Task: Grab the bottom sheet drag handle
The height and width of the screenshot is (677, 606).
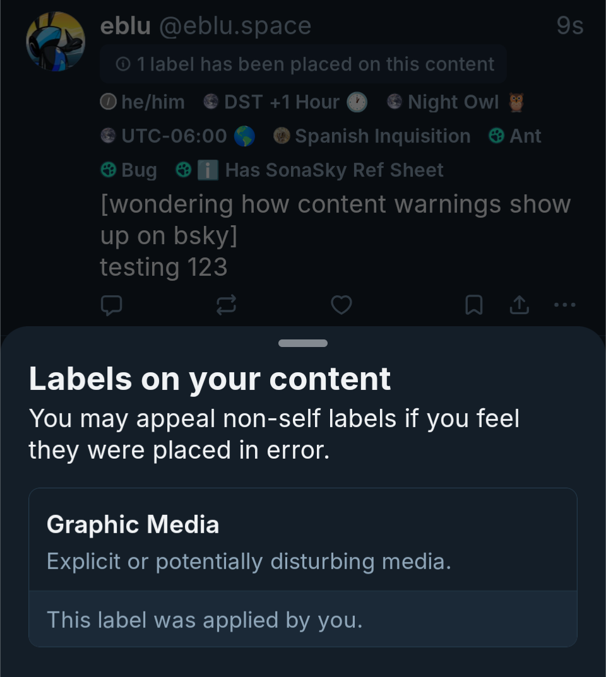Action: pyautogui.click(x=303, y=343)
